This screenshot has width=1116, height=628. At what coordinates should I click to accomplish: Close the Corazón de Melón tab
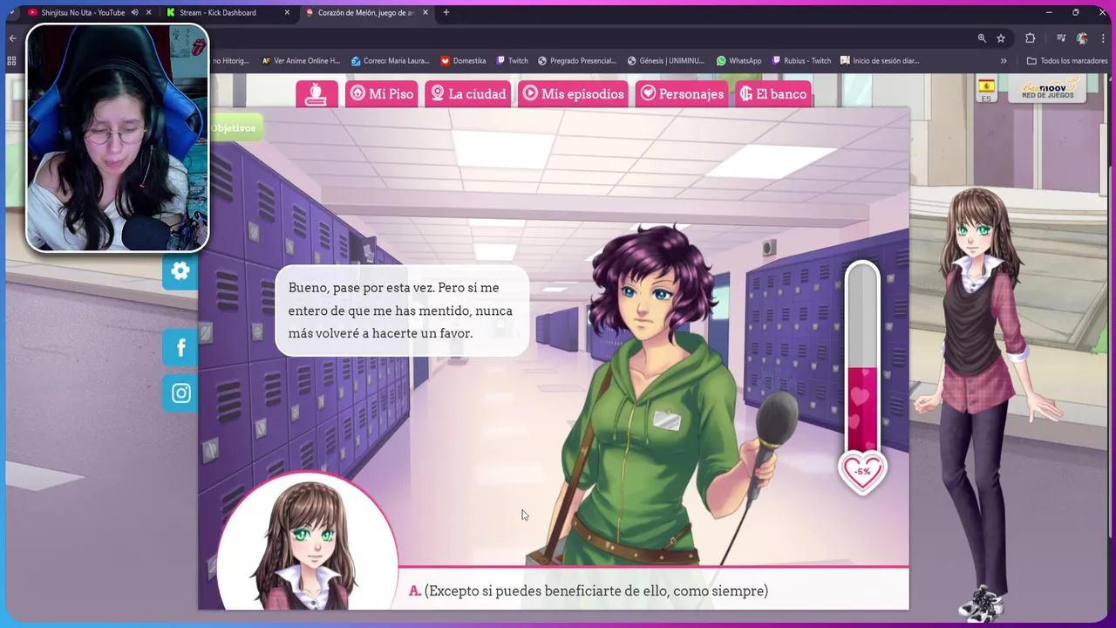pyautogui.click(x=425, y=12)
